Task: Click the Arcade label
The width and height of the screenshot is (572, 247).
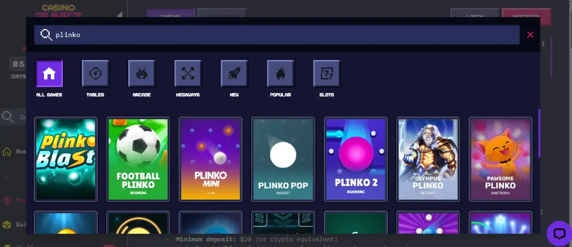Action: click(x=141, y=95)
